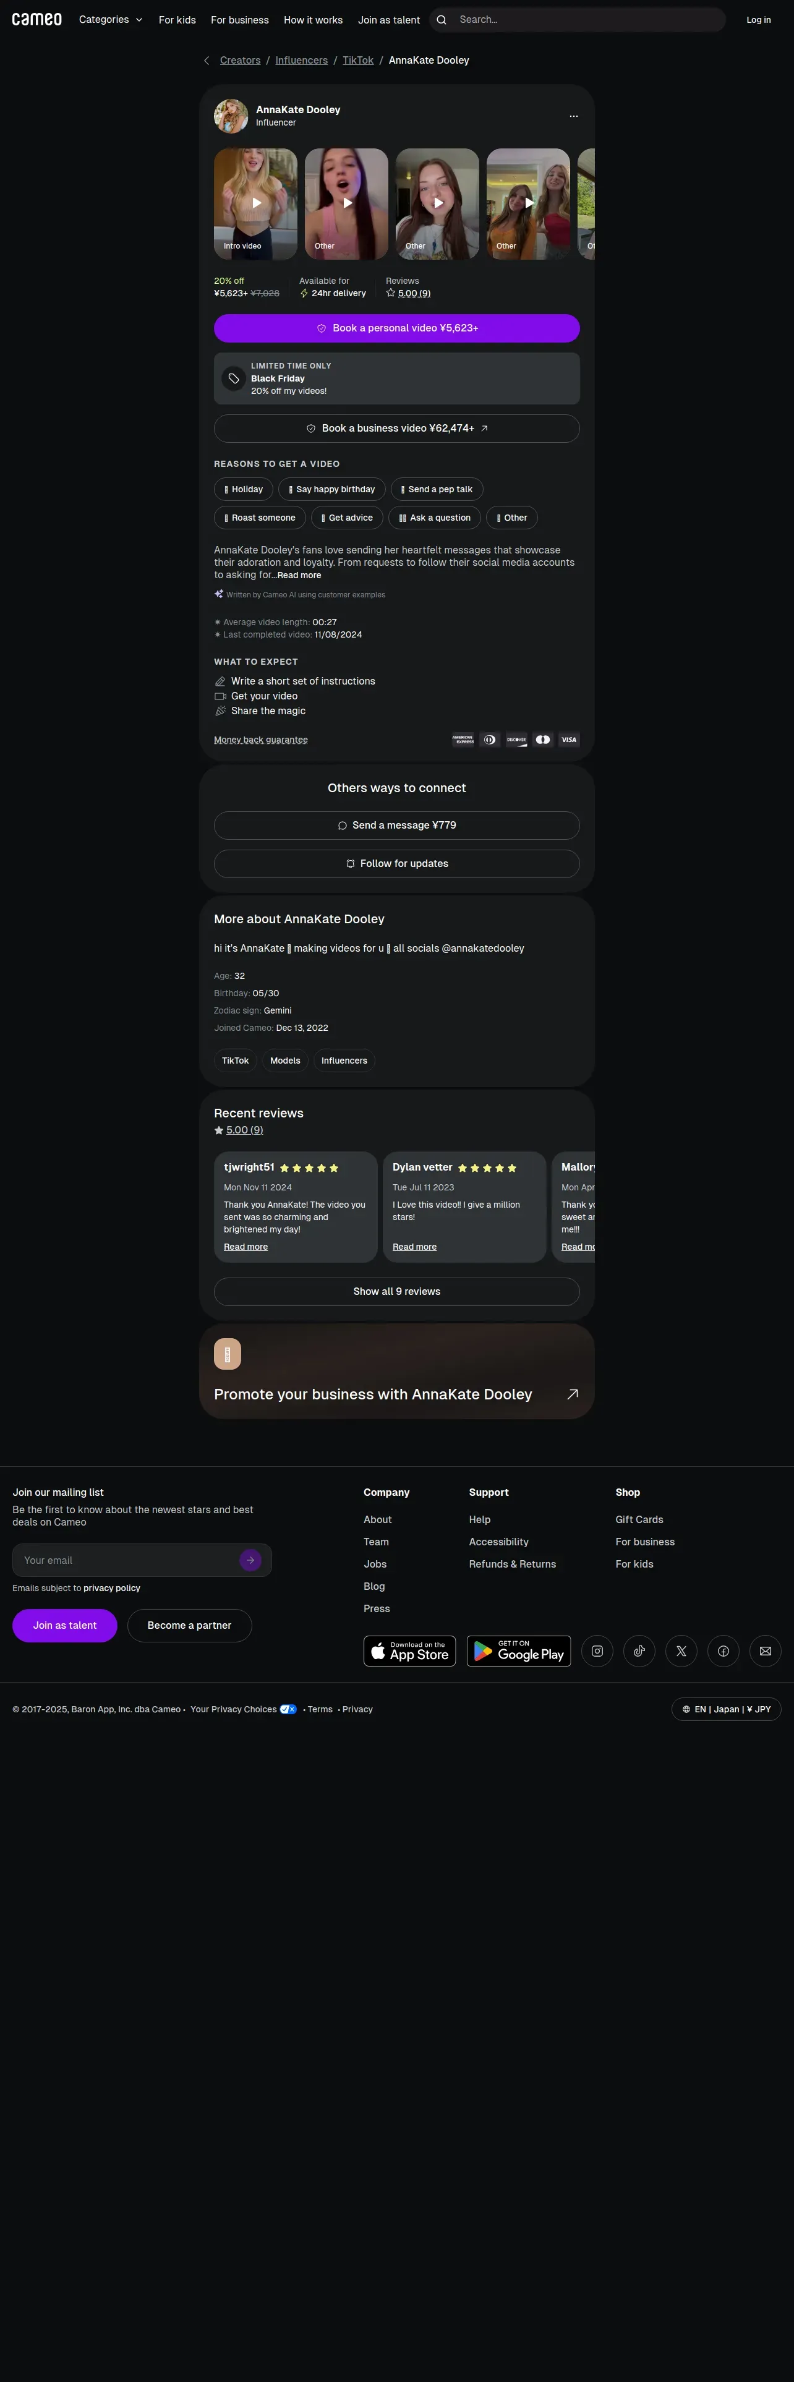
Task: Click Follow for updates
Action: tap(396, 864)
